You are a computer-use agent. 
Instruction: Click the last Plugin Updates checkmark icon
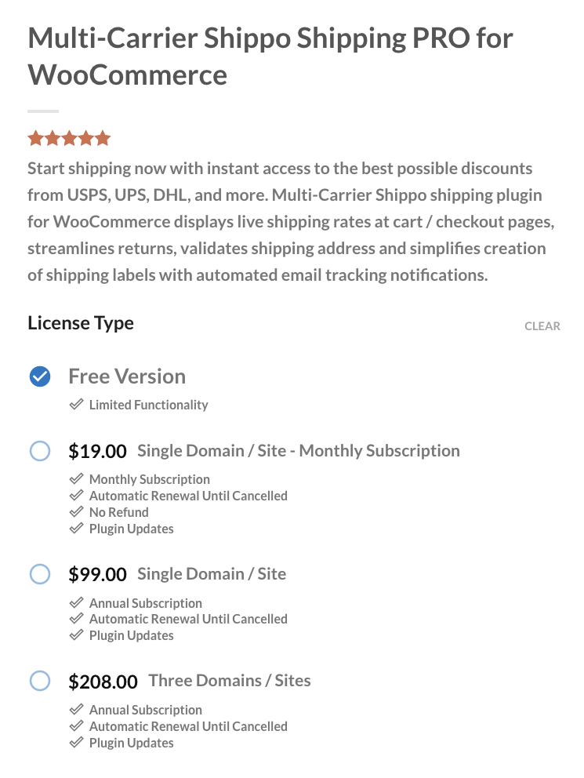76,743
